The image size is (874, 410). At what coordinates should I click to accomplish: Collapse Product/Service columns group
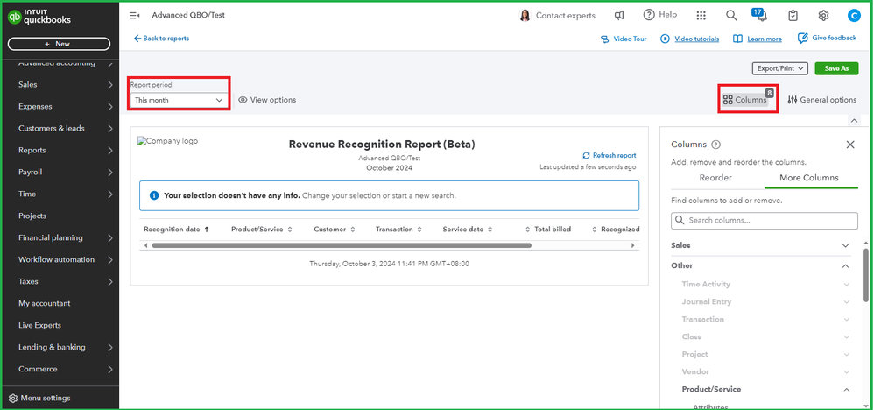(847, 389)
